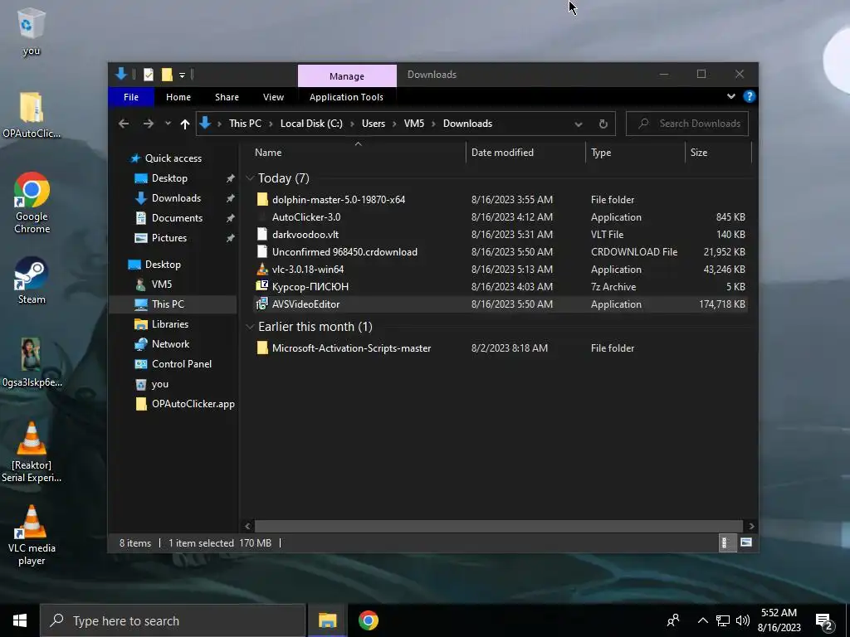Open the View ribbon tab
Viewport: 850px width, 637px height.
pos(273,97)
